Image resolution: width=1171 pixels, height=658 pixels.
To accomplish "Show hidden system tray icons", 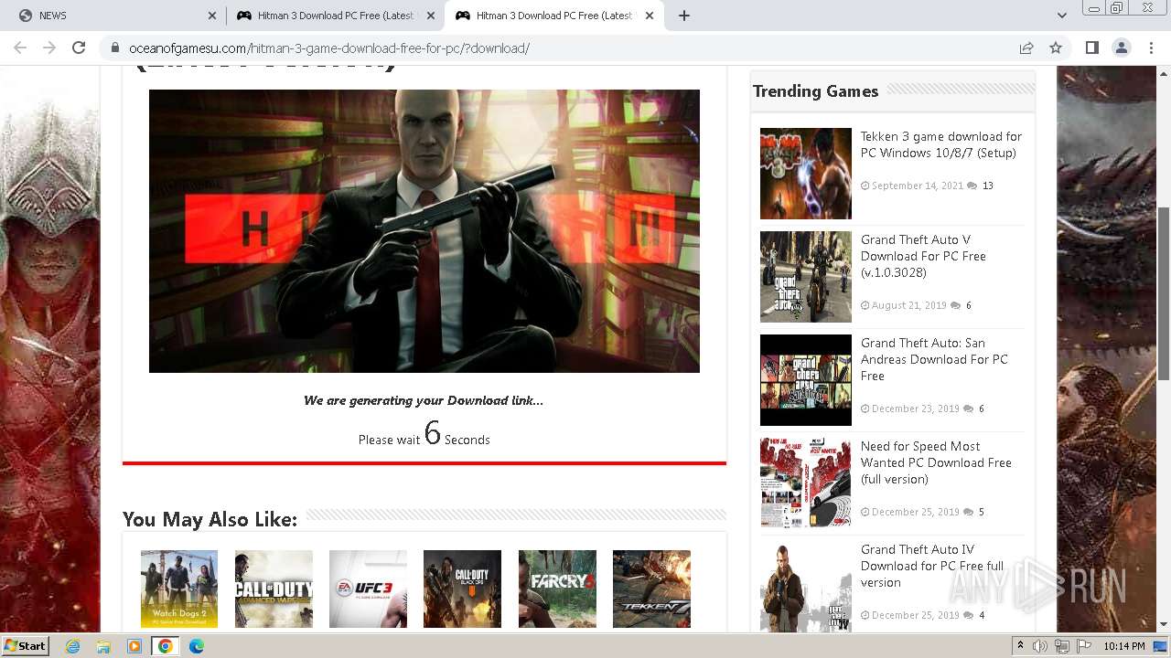I will [1021, 646].
